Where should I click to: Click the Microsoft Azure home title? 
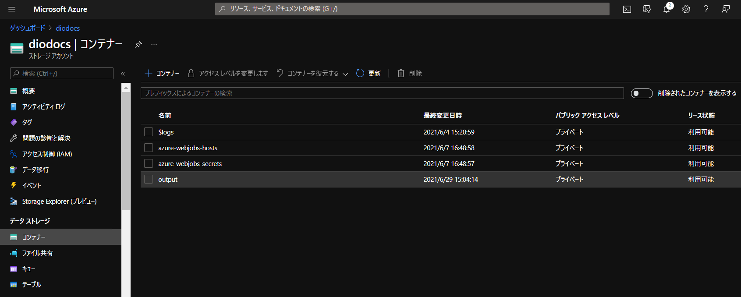click(x=60, y=9)
